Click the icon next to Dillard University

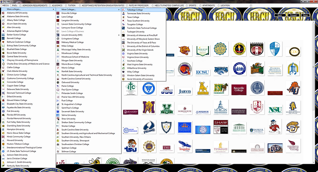pyautogui.click(x=3, y=97)
